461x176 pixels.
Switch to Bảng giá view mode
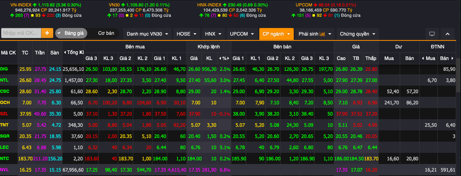pyautogui.click(x=70, y=33)
